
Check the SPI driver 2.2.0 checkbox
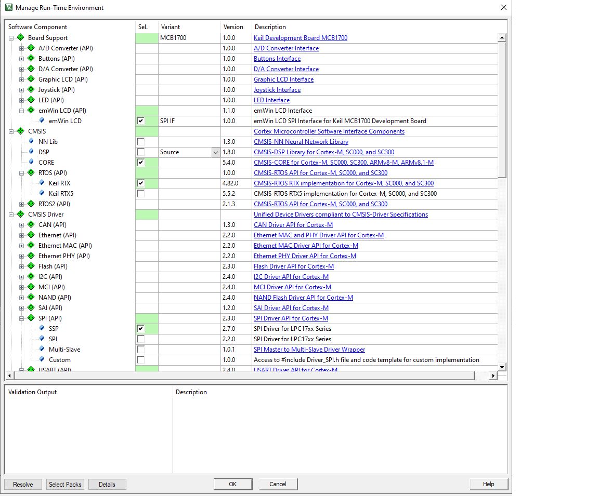point(140,339)
